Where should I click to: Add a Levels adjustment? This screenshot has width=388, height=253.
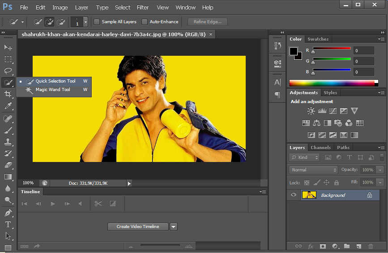[x=322, y=111]
